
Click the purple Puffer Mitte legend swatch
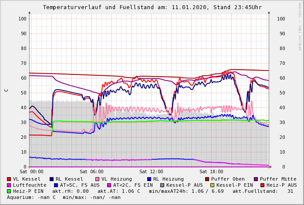256,179
